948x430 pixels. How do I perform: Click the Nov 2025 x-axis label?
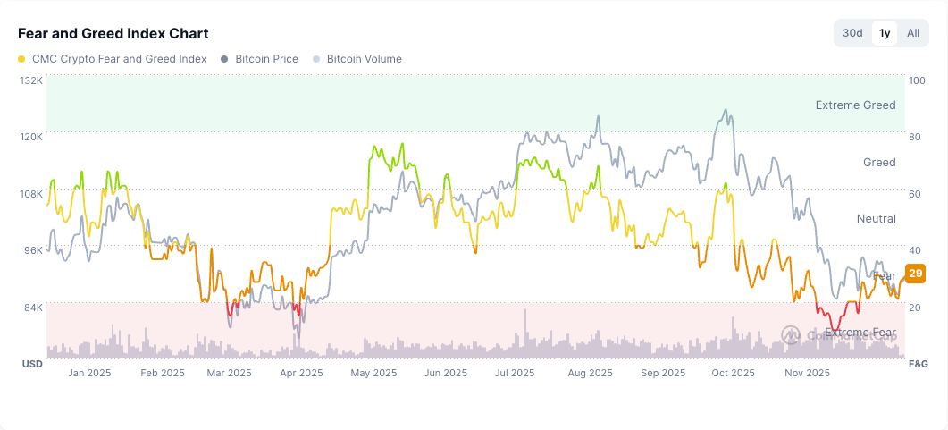(807, 373)
